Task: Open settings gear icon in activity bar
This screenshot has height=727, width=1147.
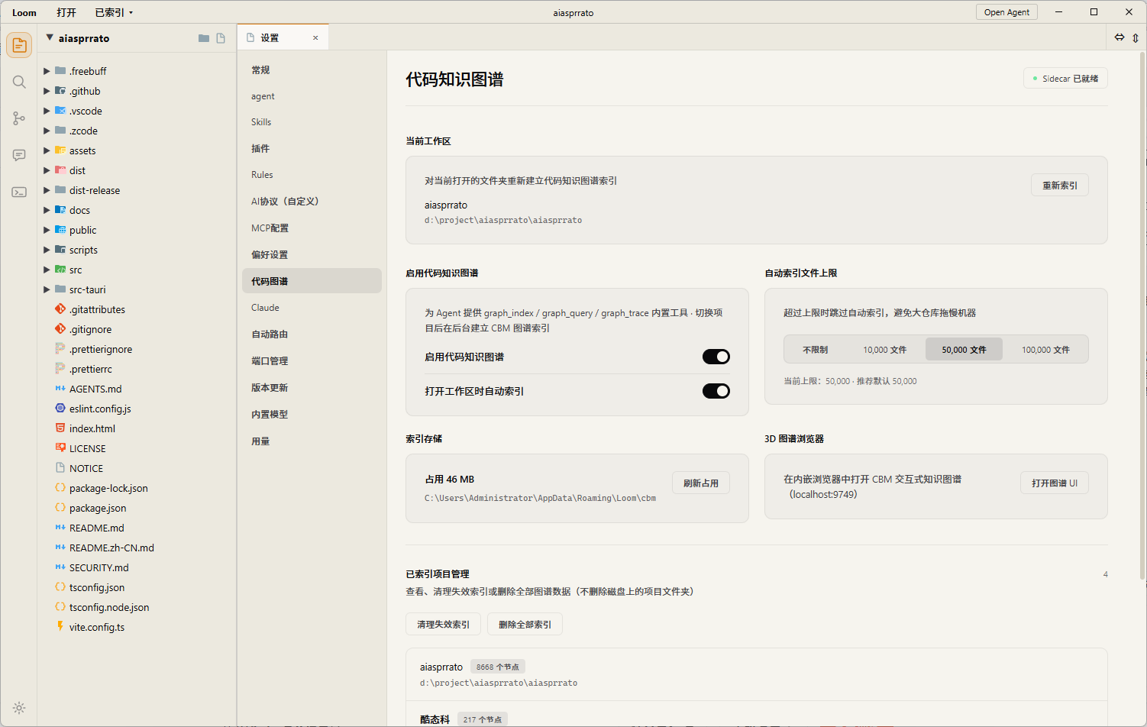Action: tap(19, 708)
